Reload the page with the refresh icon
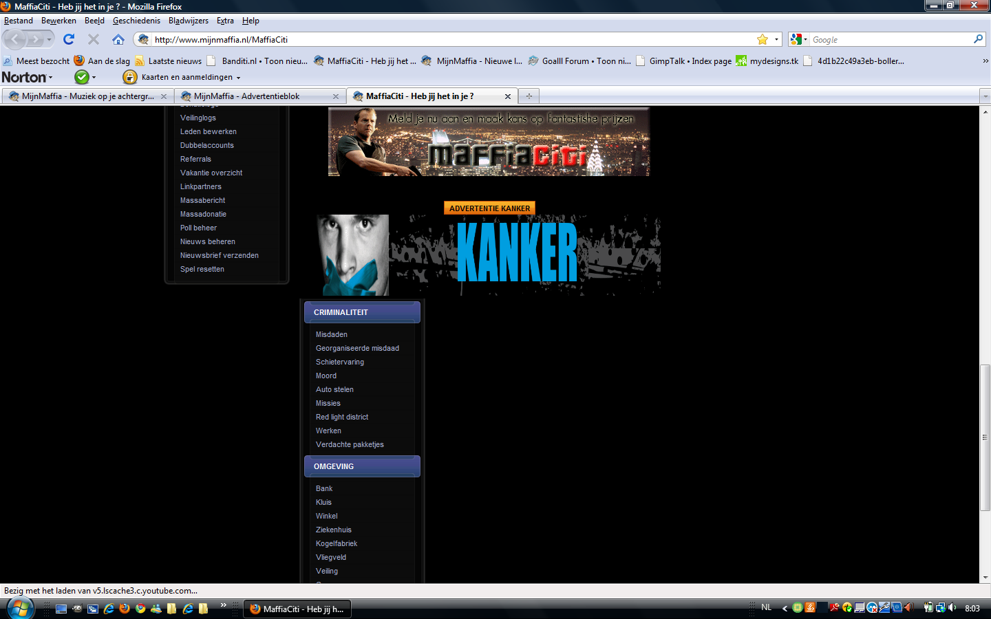 pos(69,39)
